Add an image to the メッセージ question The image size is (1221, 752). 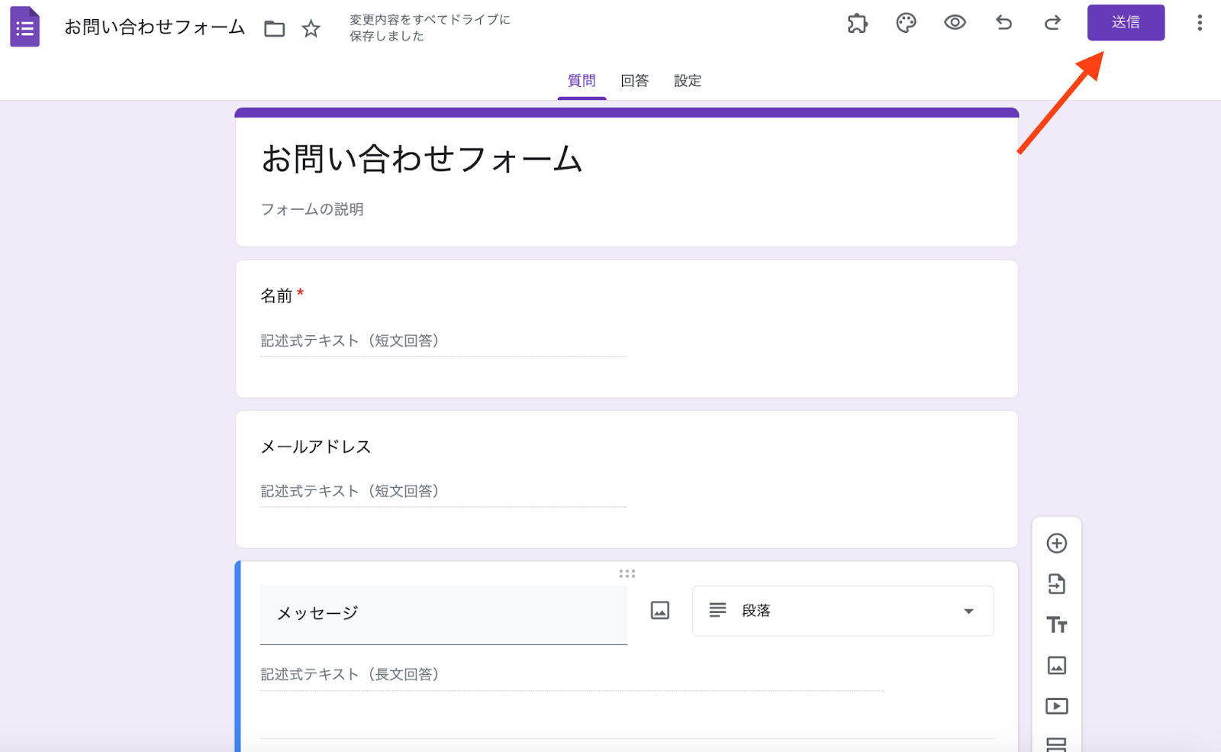coord(659,610)
